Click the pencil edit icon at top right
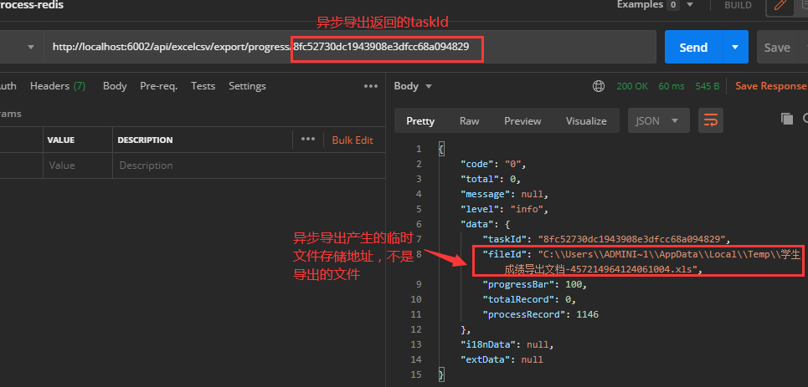Screen dimensions: 808x387 point(780,5)
